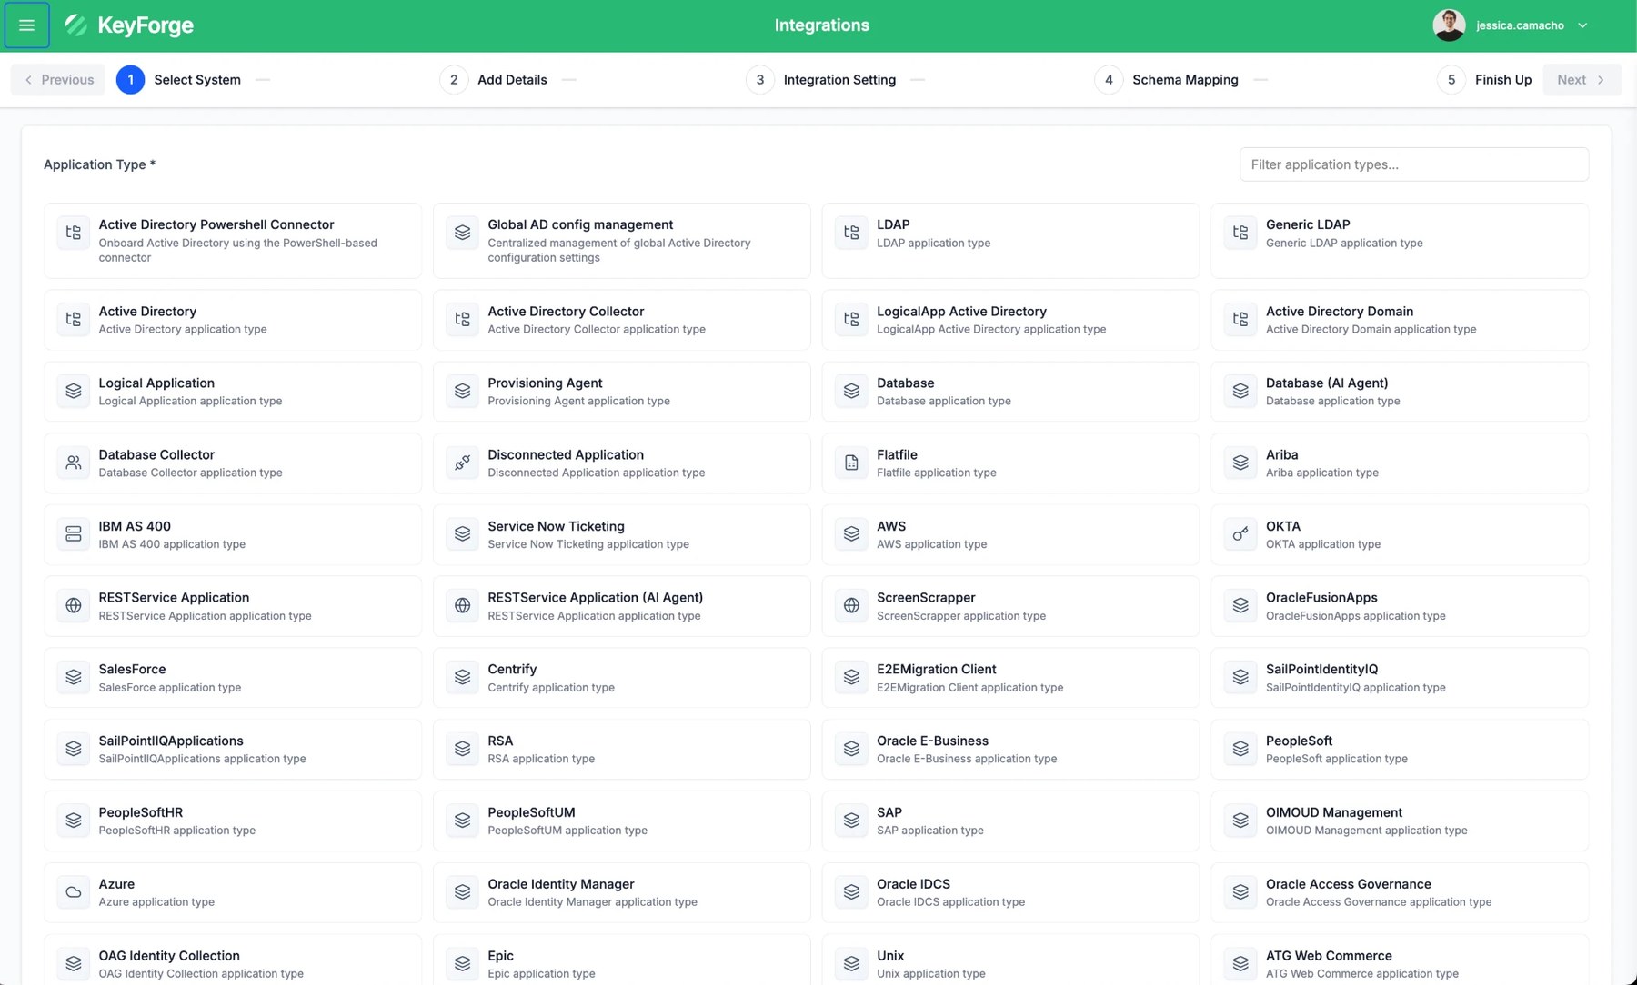Go to step 4 Schema Mapping
Viewport: 1637px width, 985px height.
pos(1167,80)
